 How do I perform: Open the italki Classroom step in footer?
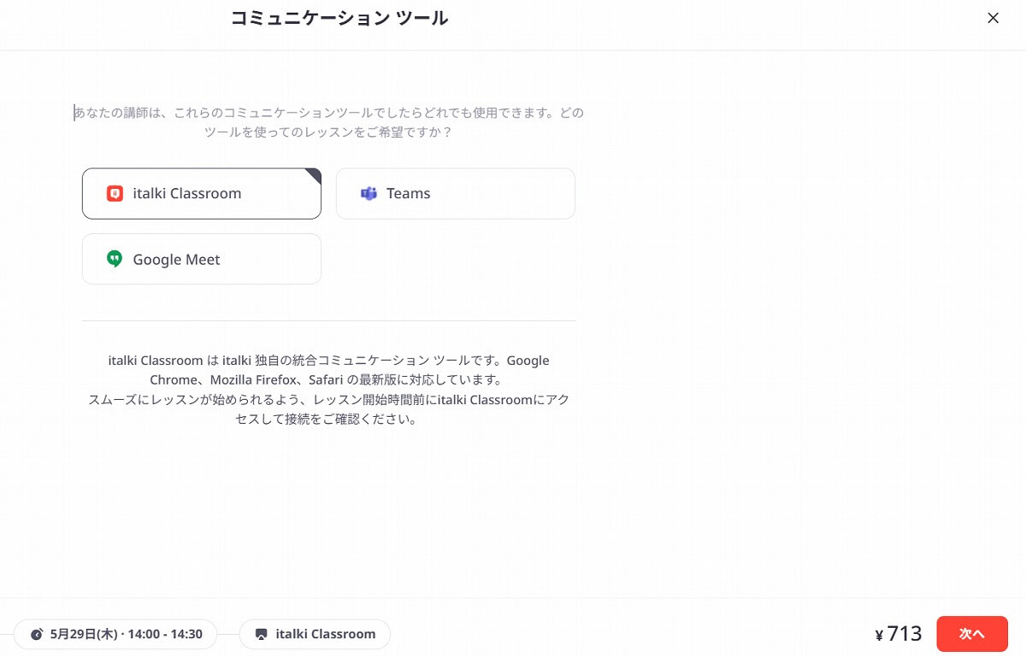point(315,634)
